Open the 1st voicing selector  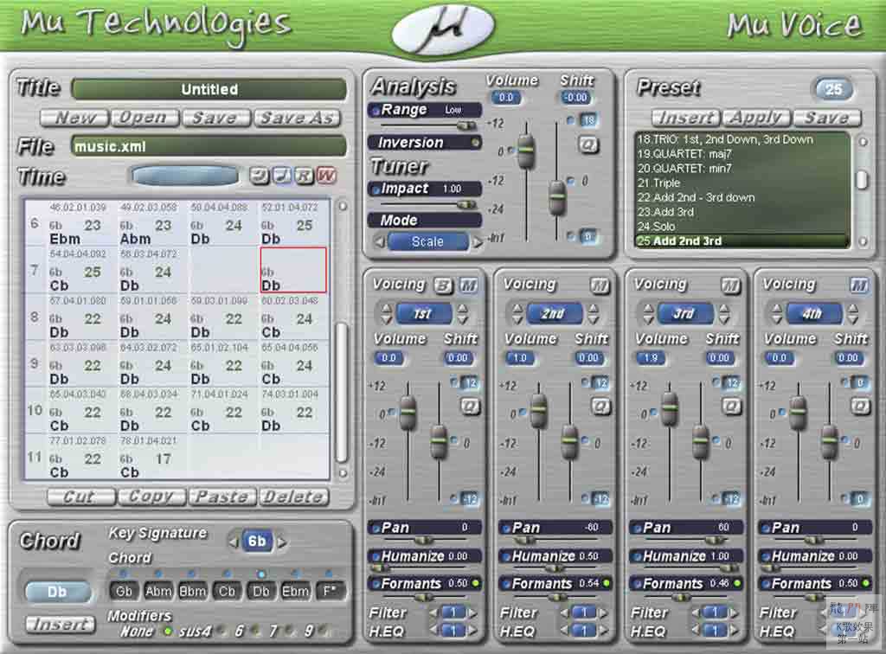(x=424, y=314)
